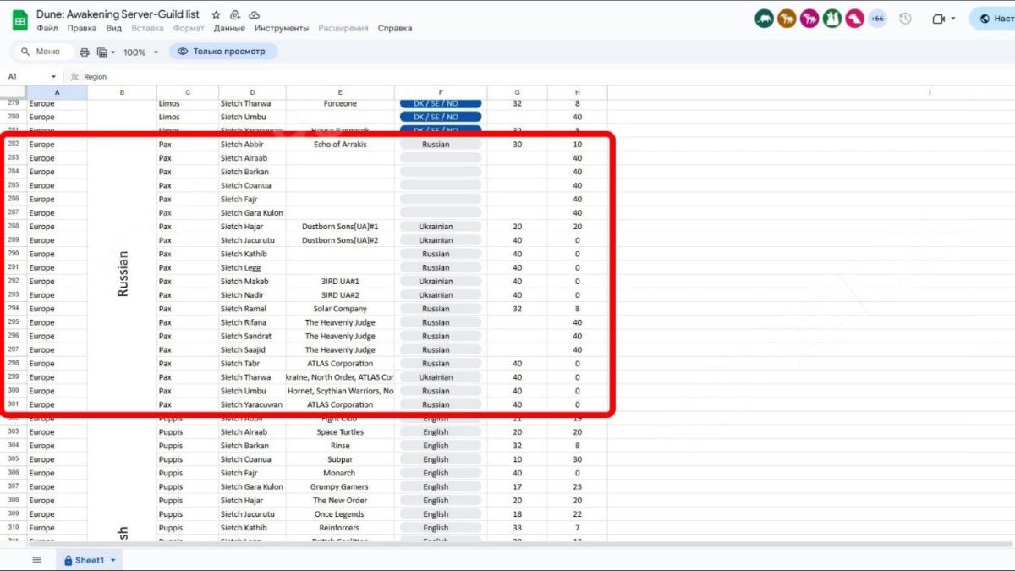Click the magenta anonymous viewer avatar

[809, 19]
